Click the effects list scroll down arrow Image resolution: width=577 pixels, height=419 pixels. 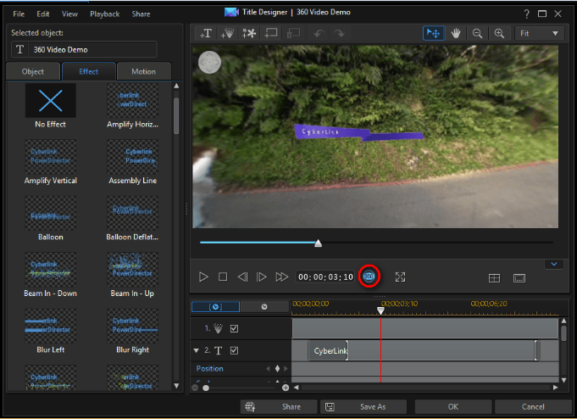coord(176,386)
